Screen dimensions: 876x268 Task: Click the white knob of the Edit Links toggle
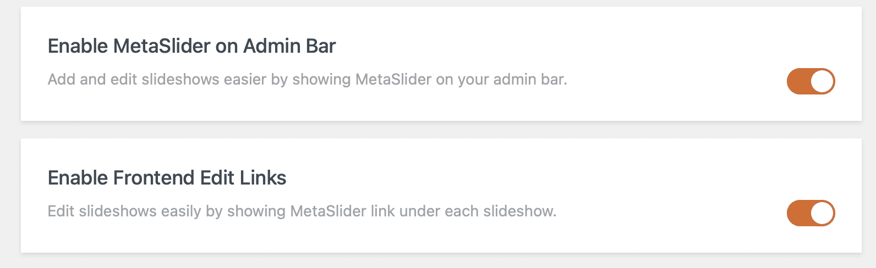pos(822,213)
